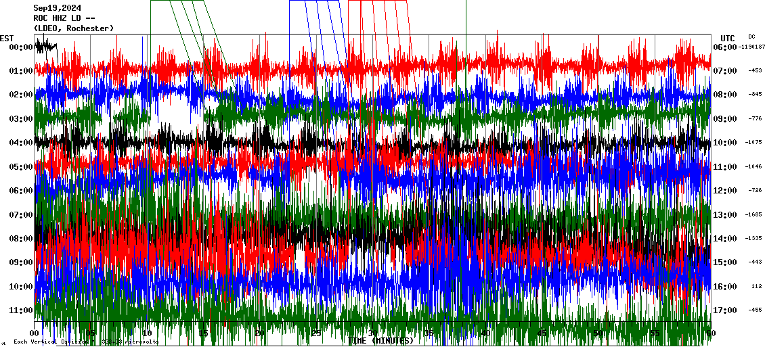The height and width of the screenshot is (351, 765).
Task: Click the DC value 112
Action: 756,286
